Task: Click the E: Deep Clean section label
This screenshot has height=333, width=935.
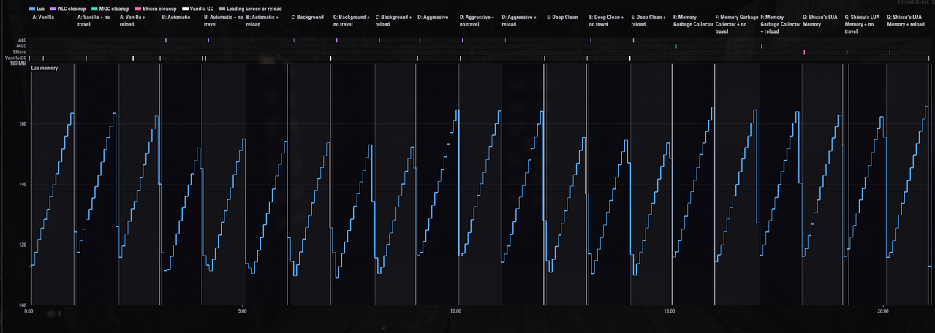Action: pos(562,17)
